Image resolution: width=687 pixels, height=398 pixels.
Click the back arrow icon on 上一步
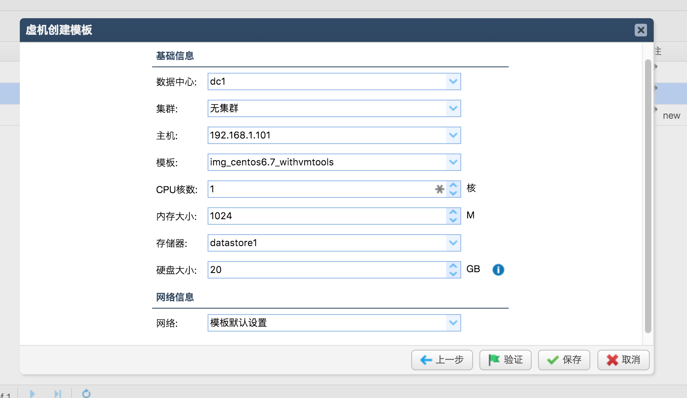click(426, 360)
